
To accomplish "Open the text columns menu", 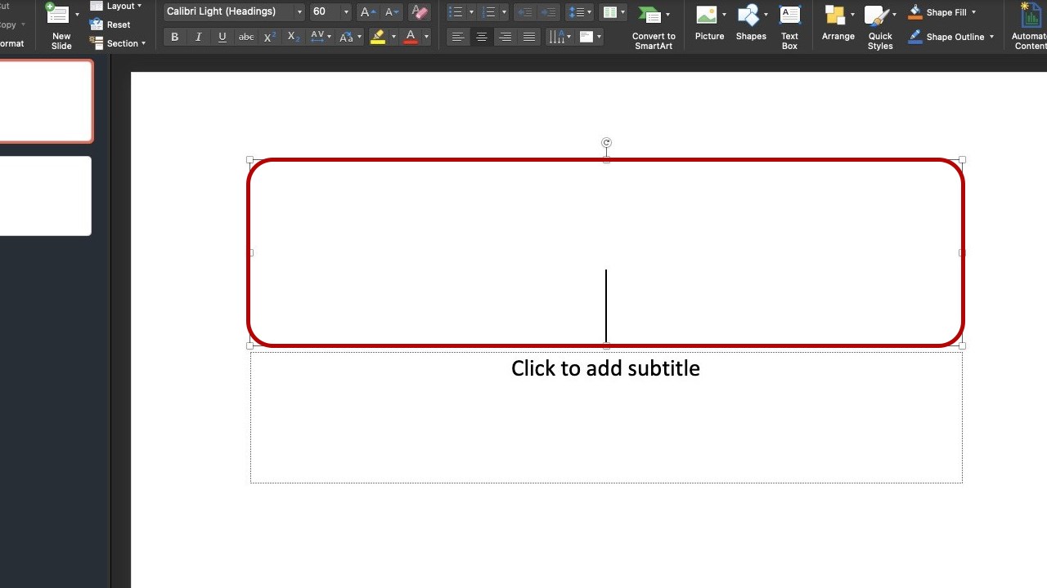I will tap(613, 12).
